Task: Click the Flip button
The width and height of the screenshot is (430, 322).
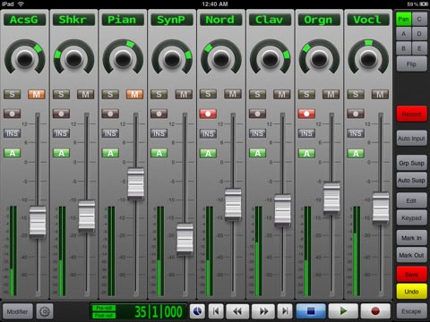Action: [411, 64]
